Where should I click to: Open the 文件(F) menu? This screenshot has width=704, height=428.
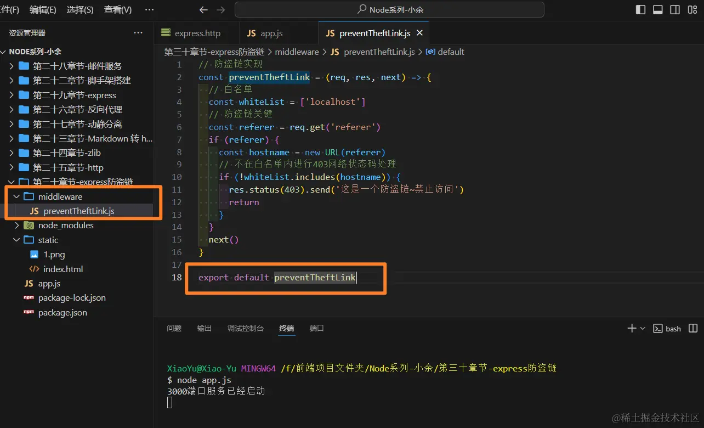[x=9, y=10]
